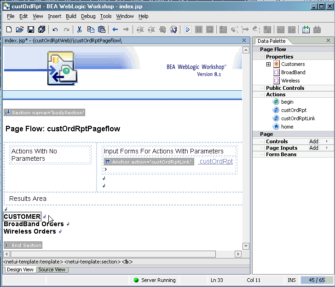The height and width of the screenshot is (287, 335).
Task: Open the Tools menu
Action: 106,16
